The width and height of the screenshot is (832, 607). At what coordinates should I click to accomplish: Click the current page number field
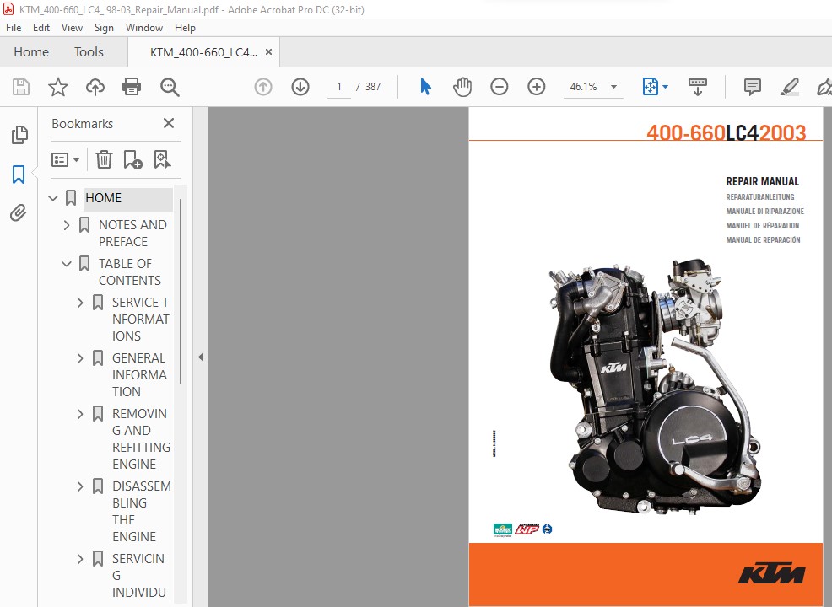click(x=339, y=86)
